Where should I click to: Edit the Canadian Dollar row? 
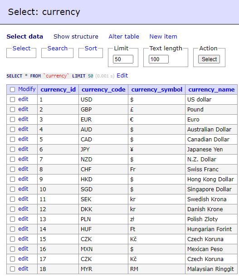23,139
